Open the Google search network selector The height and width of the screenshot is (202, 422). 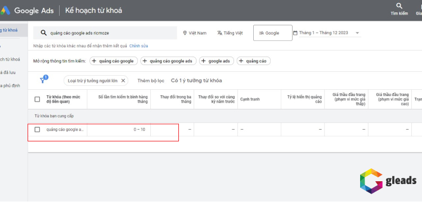pyautogui.click(x=273, y=33)
